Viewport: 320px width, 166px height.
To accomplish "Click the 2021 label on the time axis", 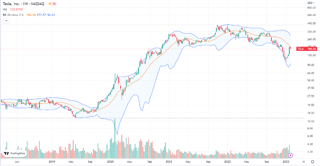I will [x=170, y=161].
